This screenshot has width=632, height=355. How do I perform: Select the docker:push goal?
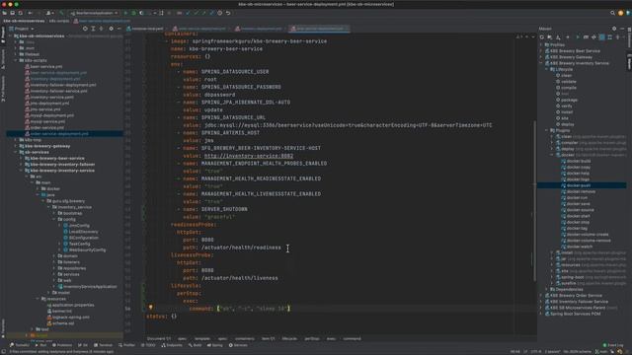[x=579, y=185]
